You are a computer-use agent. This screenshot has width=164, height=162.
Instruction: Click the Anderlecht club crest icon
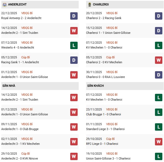[4, 4]
